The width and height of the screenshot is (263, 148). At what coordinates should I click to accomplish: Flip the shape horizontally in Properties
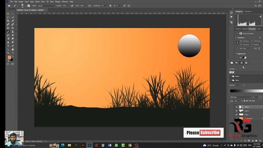pos(255,49)
